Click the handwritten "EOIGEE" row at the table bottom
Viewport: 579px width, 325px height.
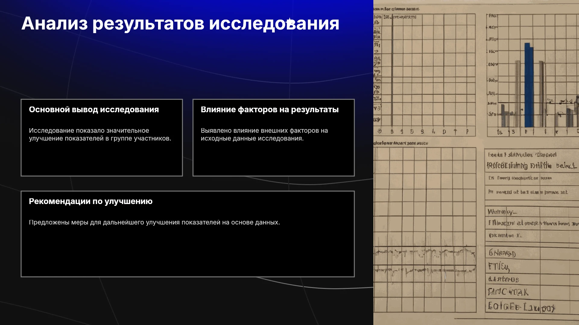pyautogui.click(x=521, y=307)
